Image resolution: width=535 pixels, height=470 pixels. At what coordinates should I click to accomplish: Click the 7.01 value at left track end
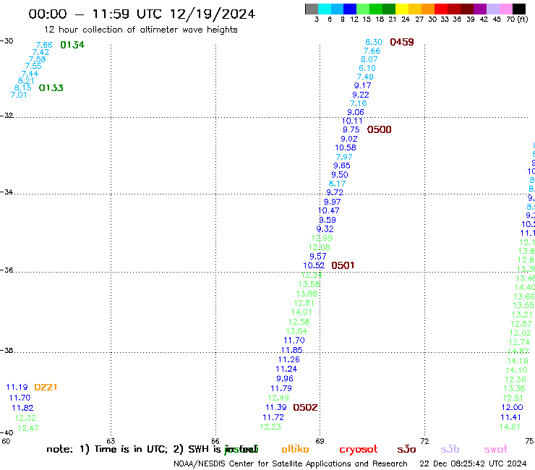(x=19, y=95)
